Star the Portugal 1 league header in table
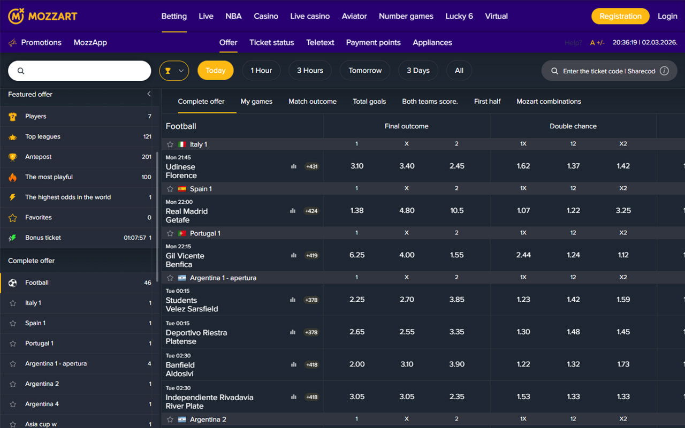 click(x=170, y=233)
